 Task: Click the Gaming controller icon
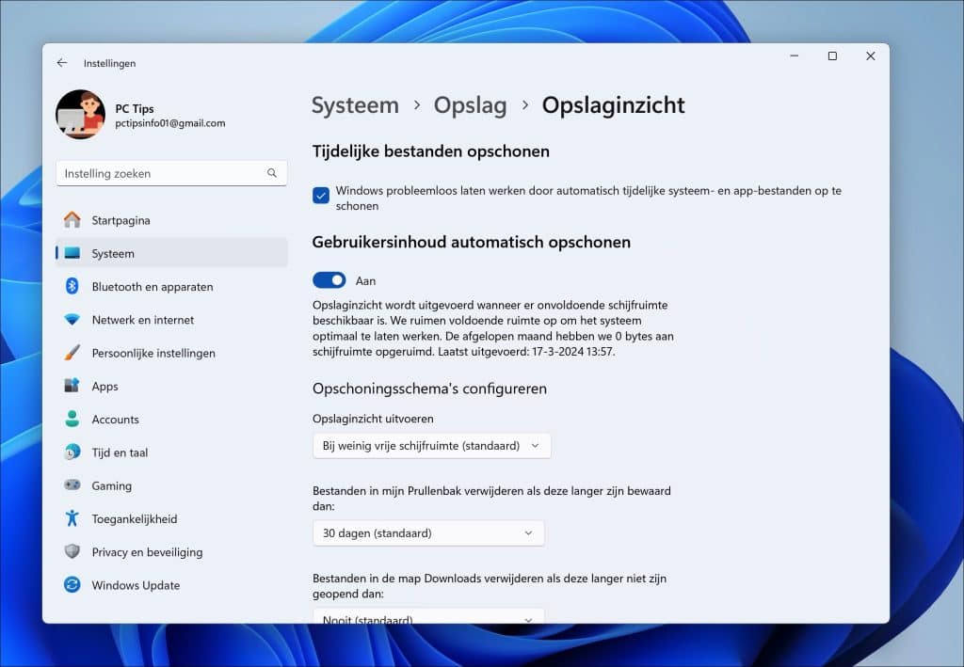tap(72, 485)
